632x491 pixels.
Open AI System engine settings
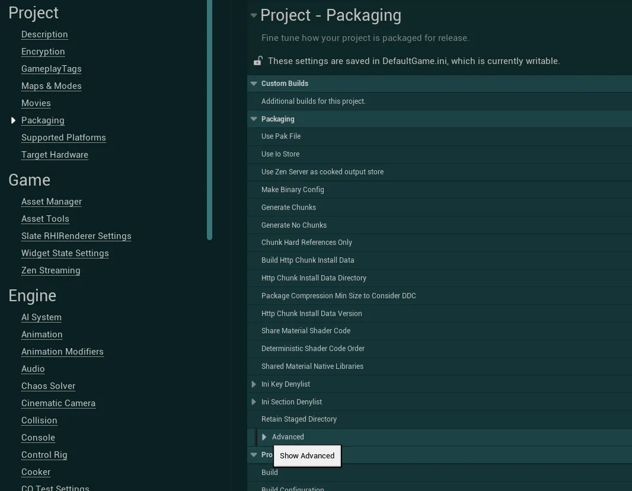(x=42, y=317)
